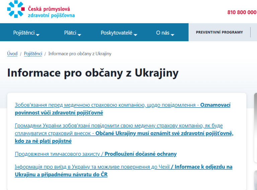The image size is (257, 190).
Task: Click breadcrumb text Informace pro občany z Ukrajiny
Action: [80, 54]
